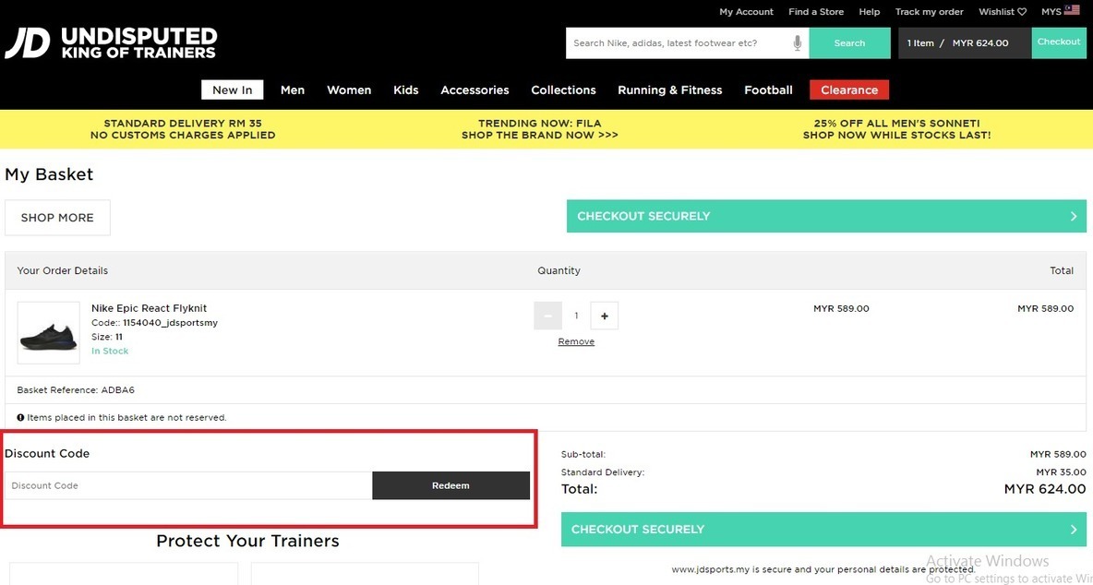Click the Nike Epic React shoe thumbnail
This screenshot has width=1093, height=585.
point(49,332)
